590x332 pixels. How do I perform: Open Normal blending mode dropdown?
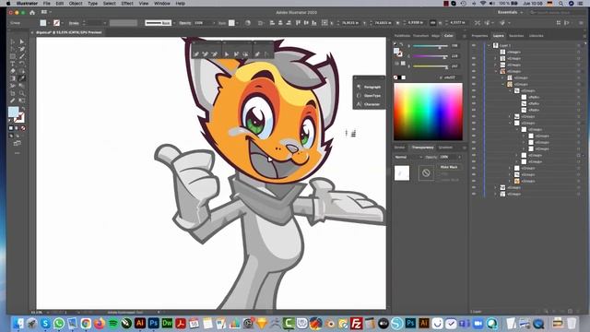(x=408, y=157)
